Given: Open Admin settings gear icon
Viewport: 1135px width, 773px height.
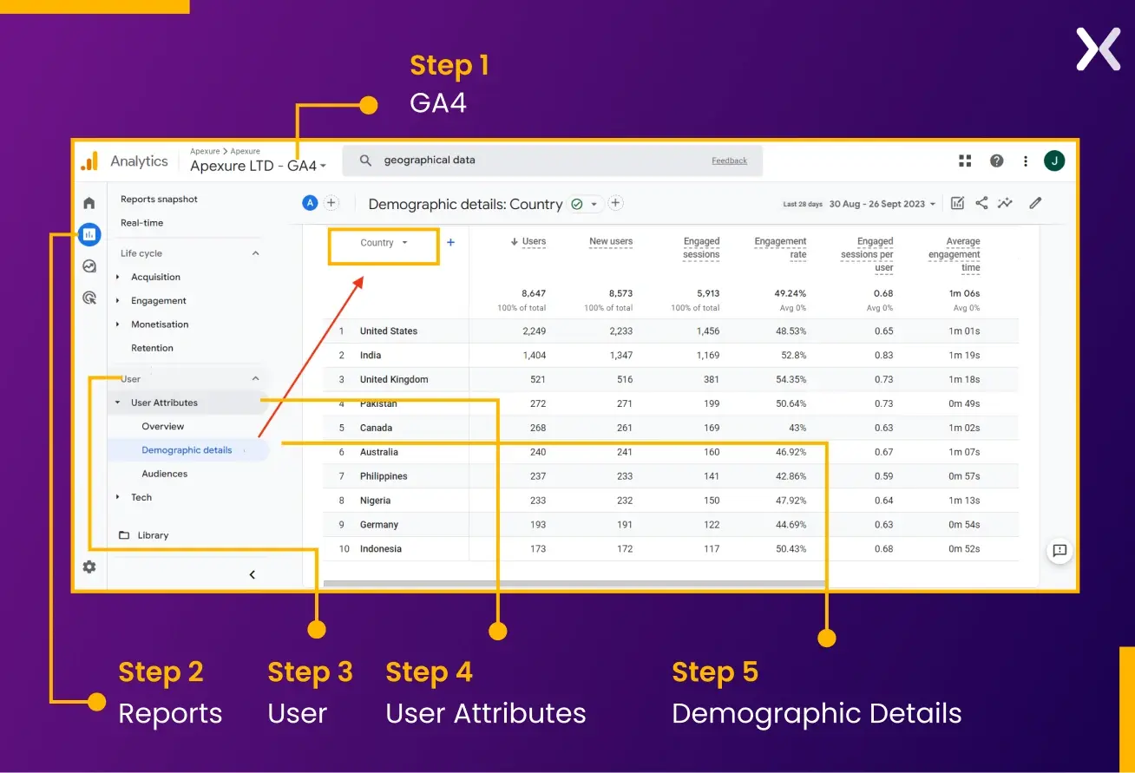Looking at the screenshot, I should [89, 567].
